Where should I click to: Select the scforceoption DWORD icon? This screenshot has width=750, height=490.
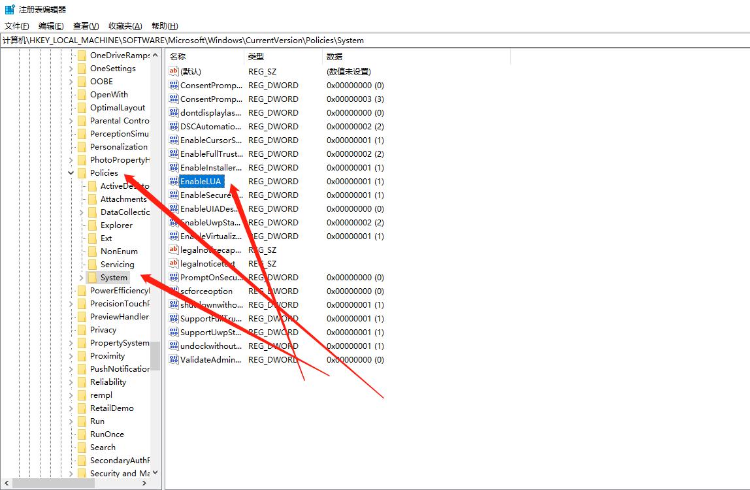(x=174, y=291)
